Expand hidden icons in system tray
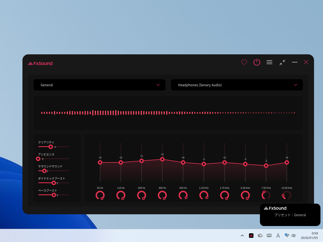The image size is (323, 242). [242, 236]
